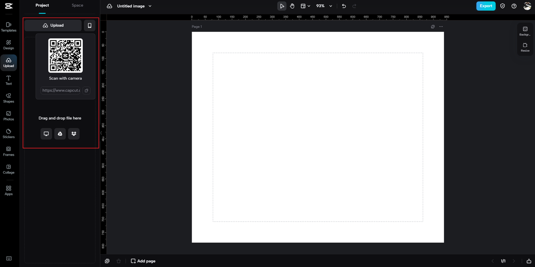Open the user profile avatar
Viewport: 535px width, 267px height.
coord(527,6)
